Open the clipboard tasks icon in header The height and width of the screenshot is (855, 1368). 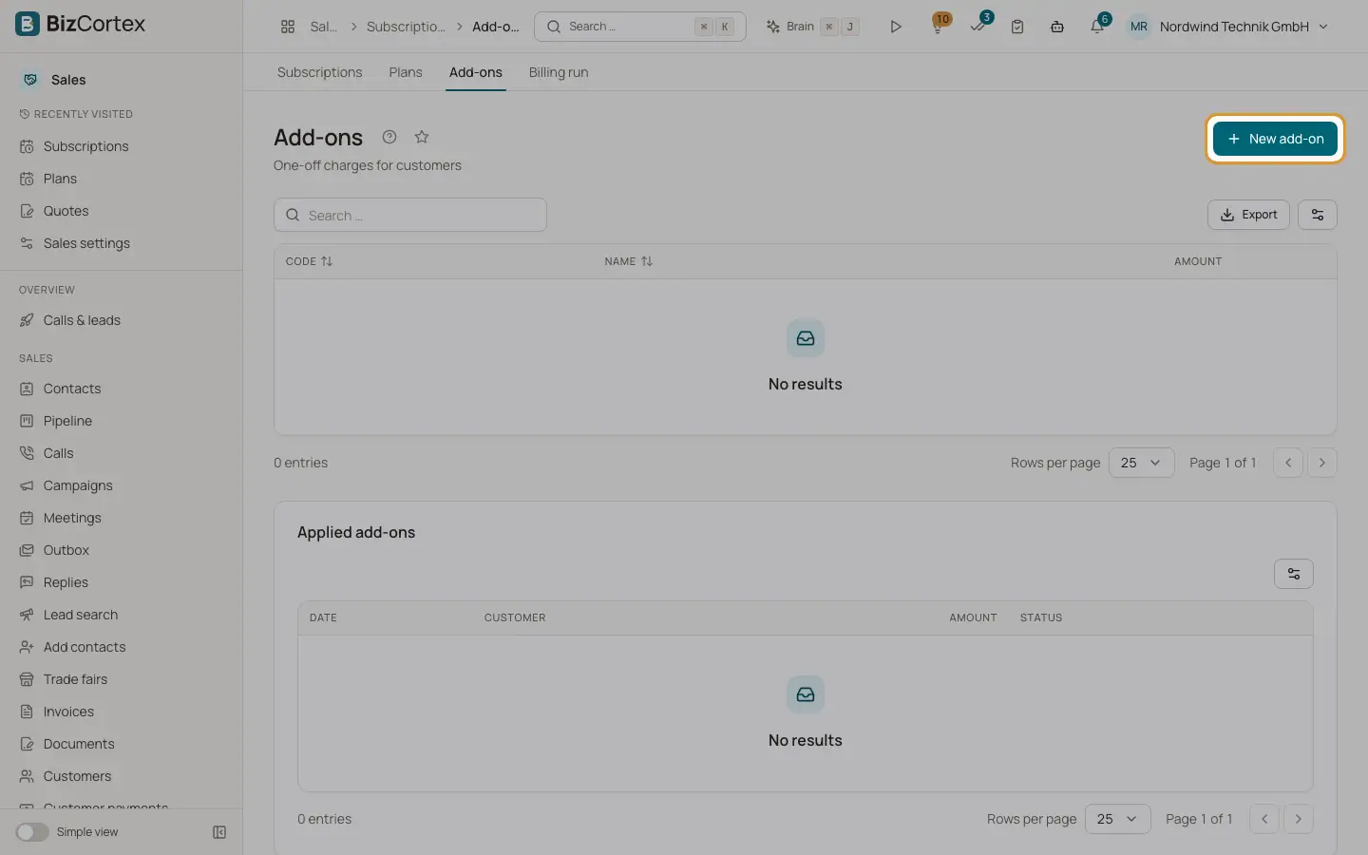[x=1017, y=27]
